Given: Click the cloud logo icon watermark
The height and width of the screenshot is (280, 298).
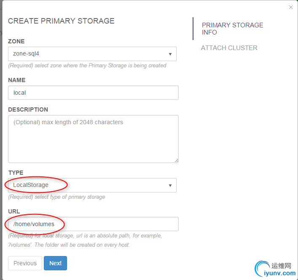Looking at the screenshot, I should click(263, 268).
